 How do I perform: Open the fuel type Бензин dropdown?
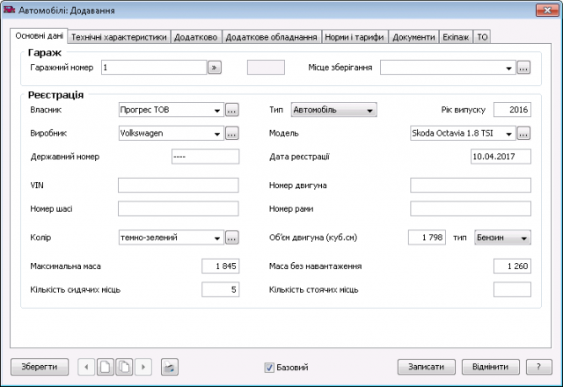tap(524, 237)
